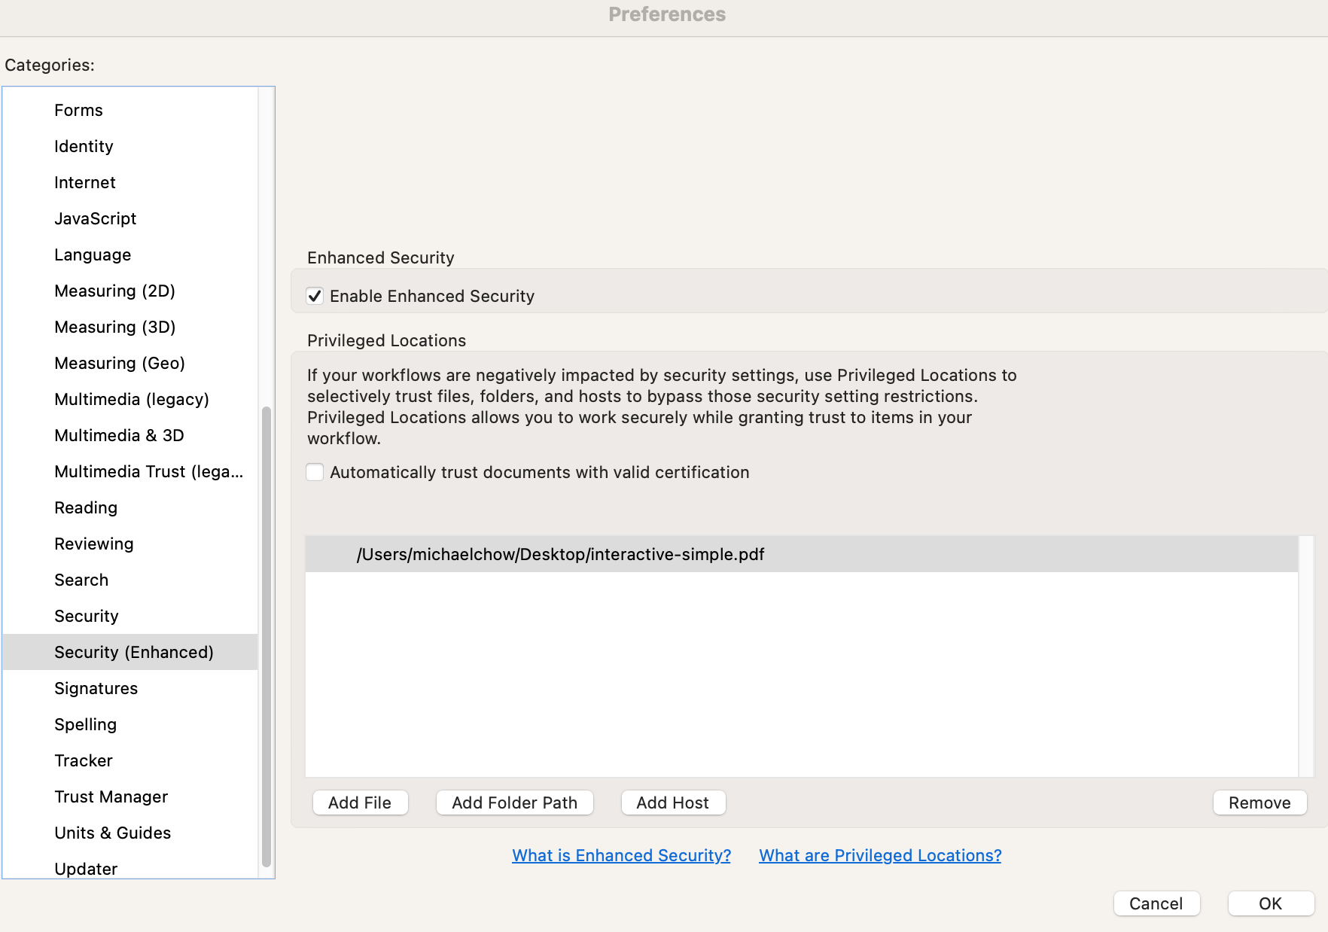Select the Updater category
This screenshot has height=932, width=1328.
coord(85,868)
